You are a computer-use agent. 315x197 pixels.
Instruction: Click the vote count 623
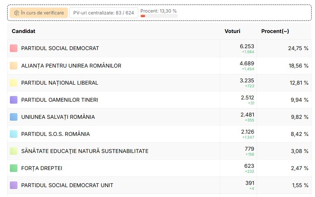pyautogui.click(x=249, y=166)
